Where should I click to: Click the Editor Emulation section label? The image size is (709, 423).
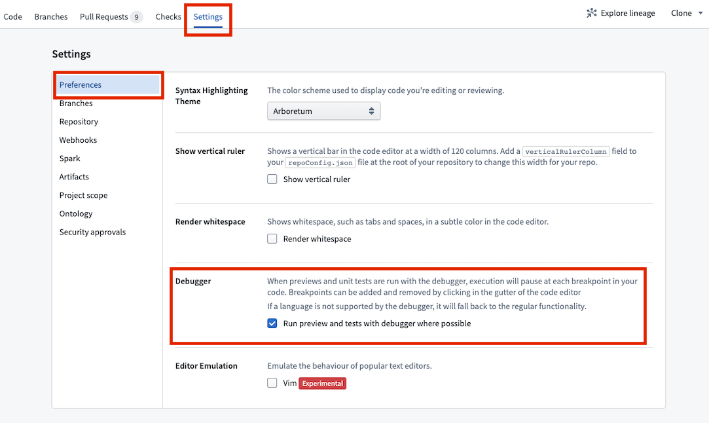tap(206, 365)
